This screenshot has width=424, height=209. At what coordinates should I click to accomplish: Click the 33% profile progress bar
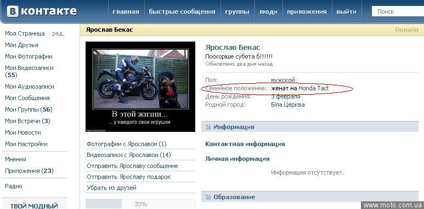140,204
